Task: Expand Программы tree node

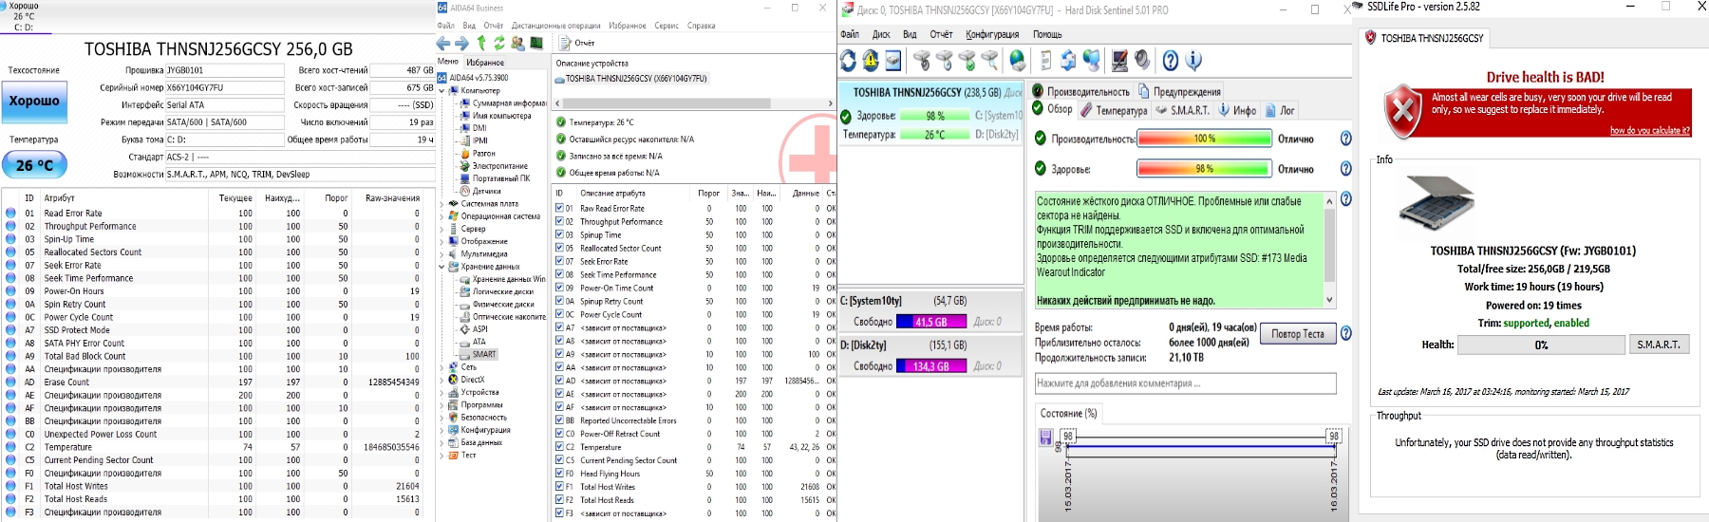Action: point(441,404)
